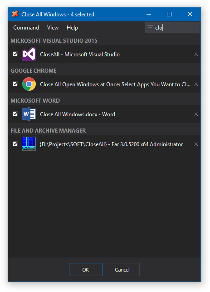This screenshot has height=292, width=210.
Task: Uncheck the Close All Windows.docx checkbox
Action: tap(15, 114)
